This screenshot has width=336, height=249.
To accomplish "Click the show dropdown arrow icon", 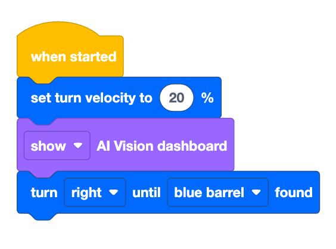I will coord(78,145).
